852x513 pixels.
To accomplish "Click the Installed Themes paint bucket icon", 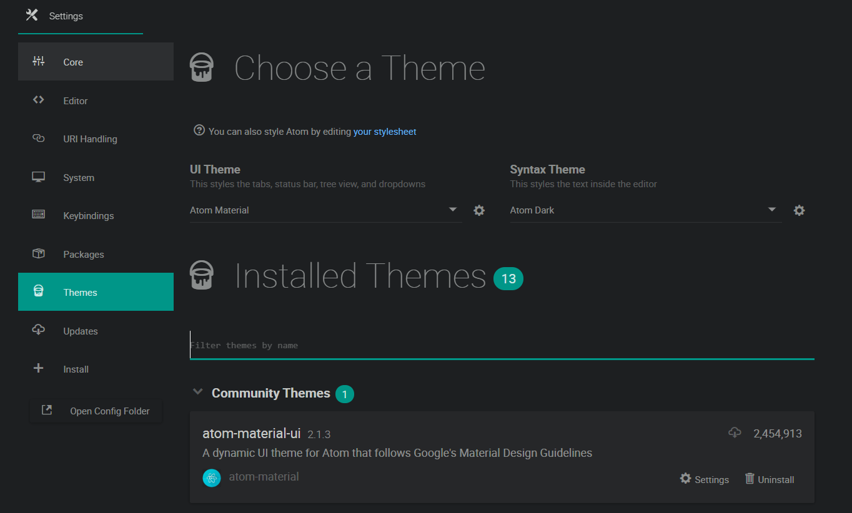I will [x=202, y=275].
